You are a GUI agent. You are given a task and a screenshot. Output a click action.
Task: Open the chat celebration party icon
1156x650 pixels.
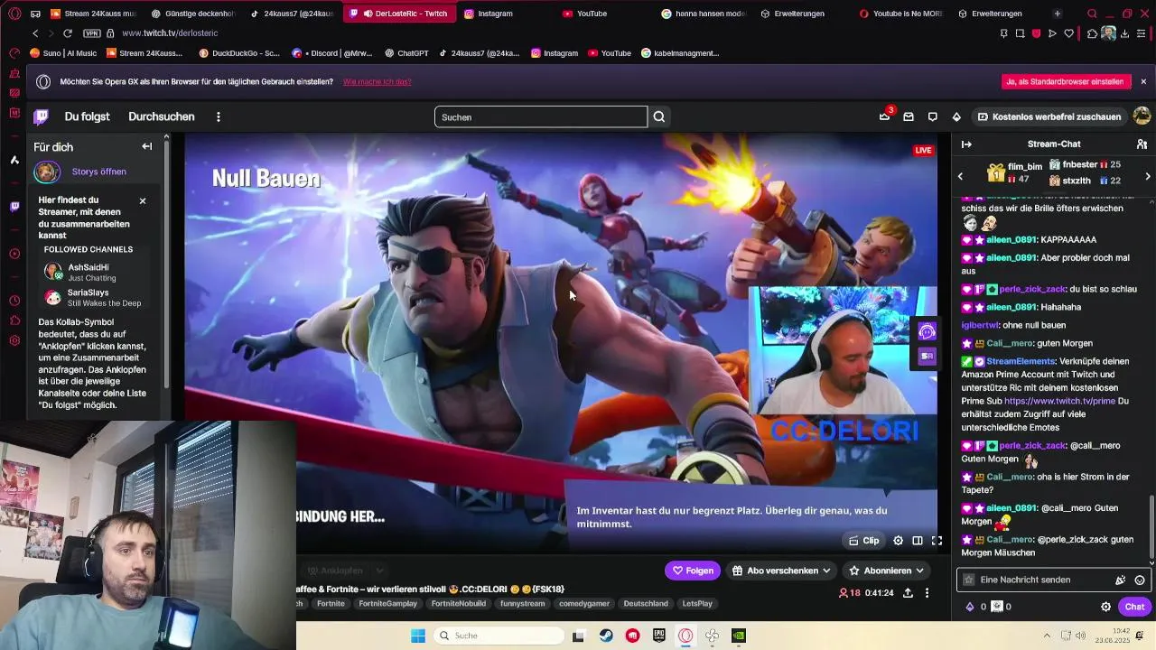pos(1120,580)
